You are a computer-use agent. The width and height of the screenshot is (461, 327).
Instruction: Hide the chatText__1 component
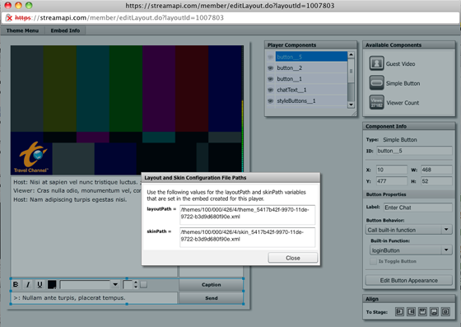[x=270, y=90]
